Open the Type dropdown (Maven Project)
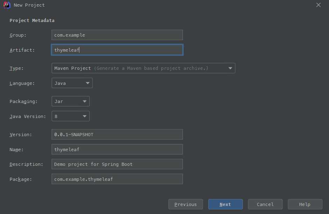The width and height of the screenshot is (329, 214). (143, 68)
